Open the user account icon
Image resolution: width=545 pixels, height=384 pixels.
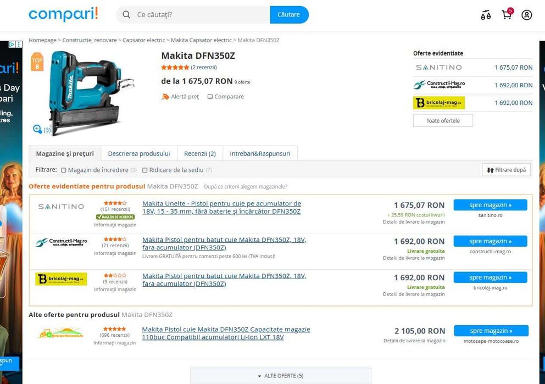[x=526, y=15]
